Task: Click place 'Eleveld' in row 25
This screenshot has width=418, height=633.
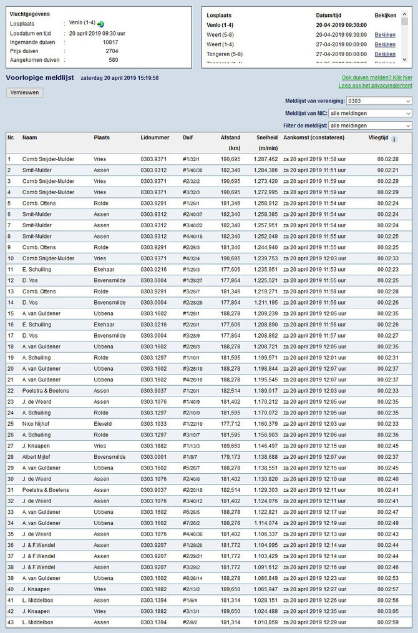Action: [x=103, y=424]
